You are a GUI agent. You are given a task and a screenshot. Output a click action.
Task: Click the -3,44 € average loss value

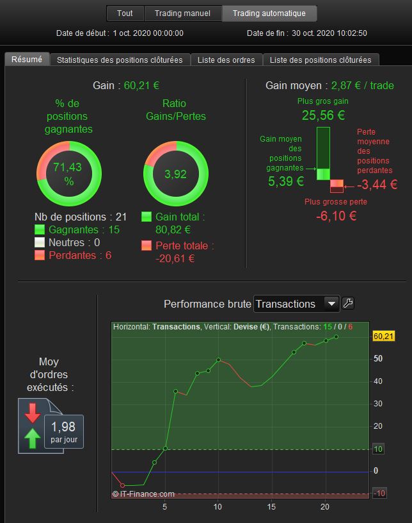(x=377, y=185)
